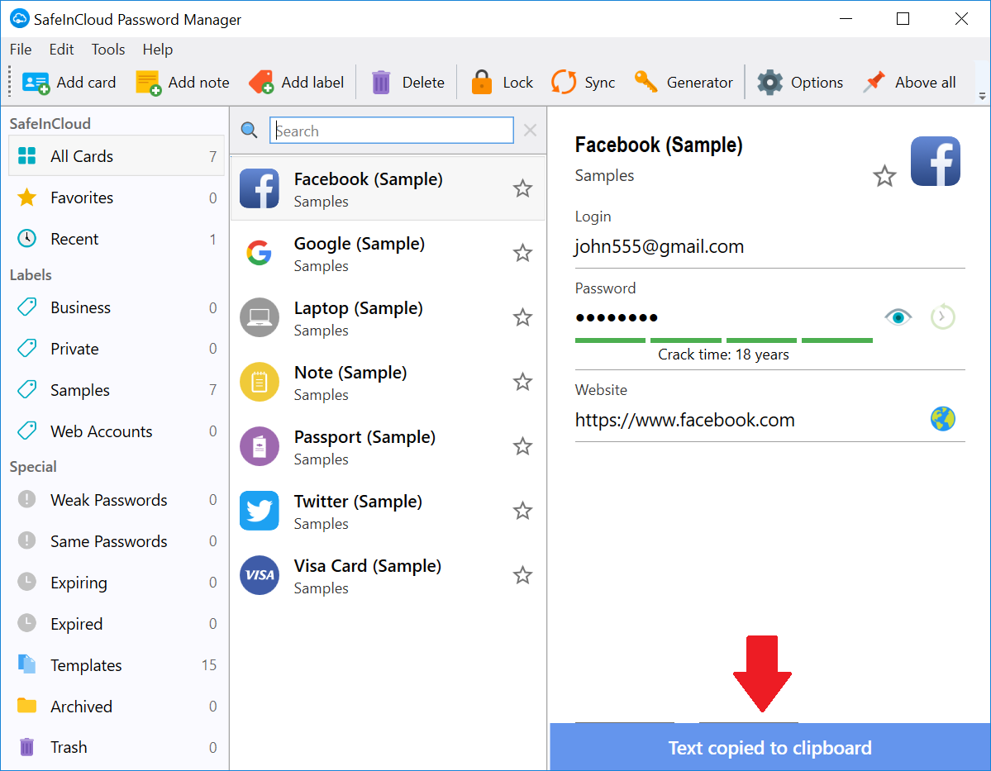Click the Add card toolbar icon

pos(36,83)
